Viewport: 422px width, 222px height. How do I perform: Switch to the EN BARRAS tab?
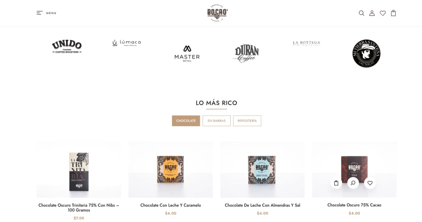[x=217, y=121]
